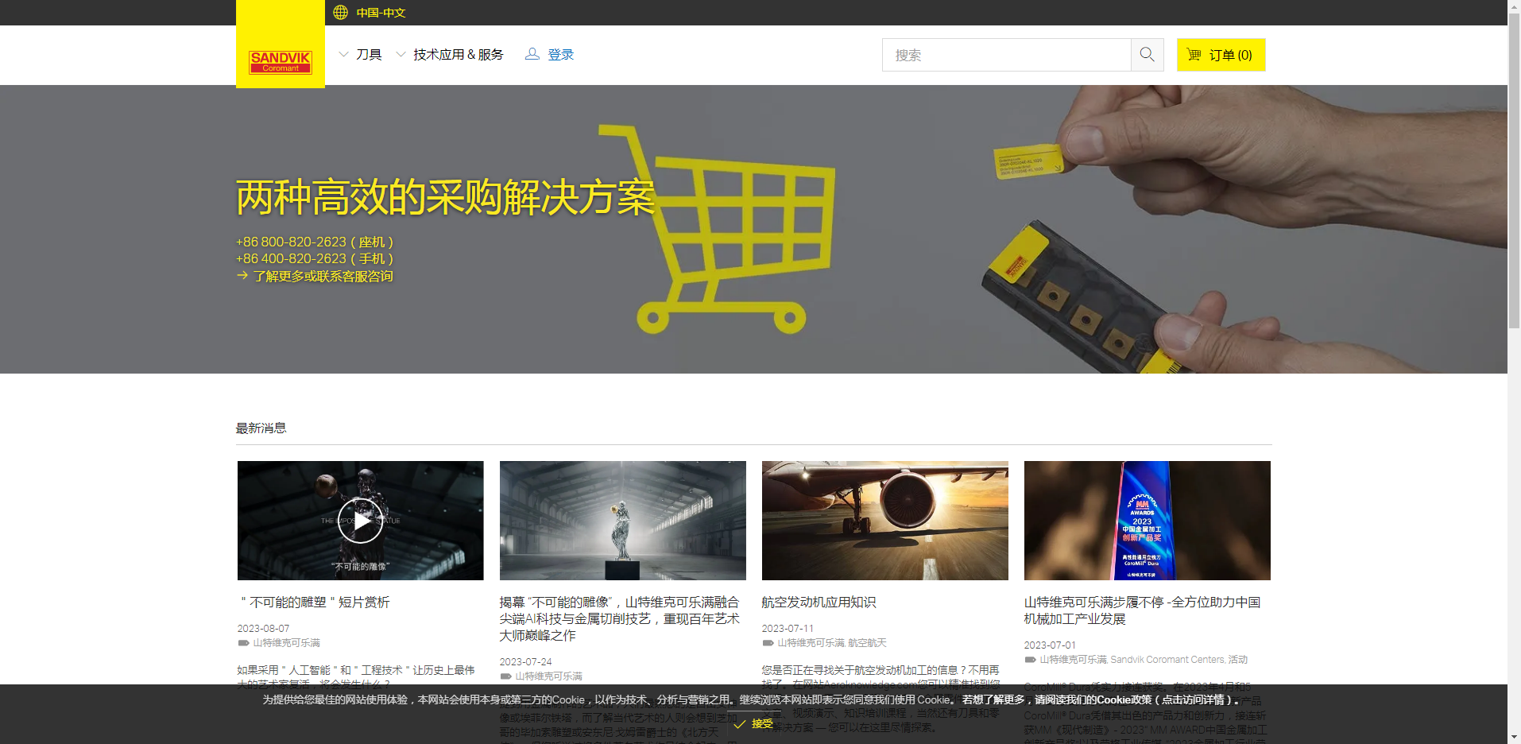Screen dimensions: 1521x744
Task: Open the 航空发动机应用知识 article
Action: [819, 603]
